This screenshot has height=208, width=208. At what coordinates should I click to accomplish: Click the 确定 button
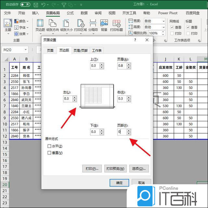click(x=119, y=183)
